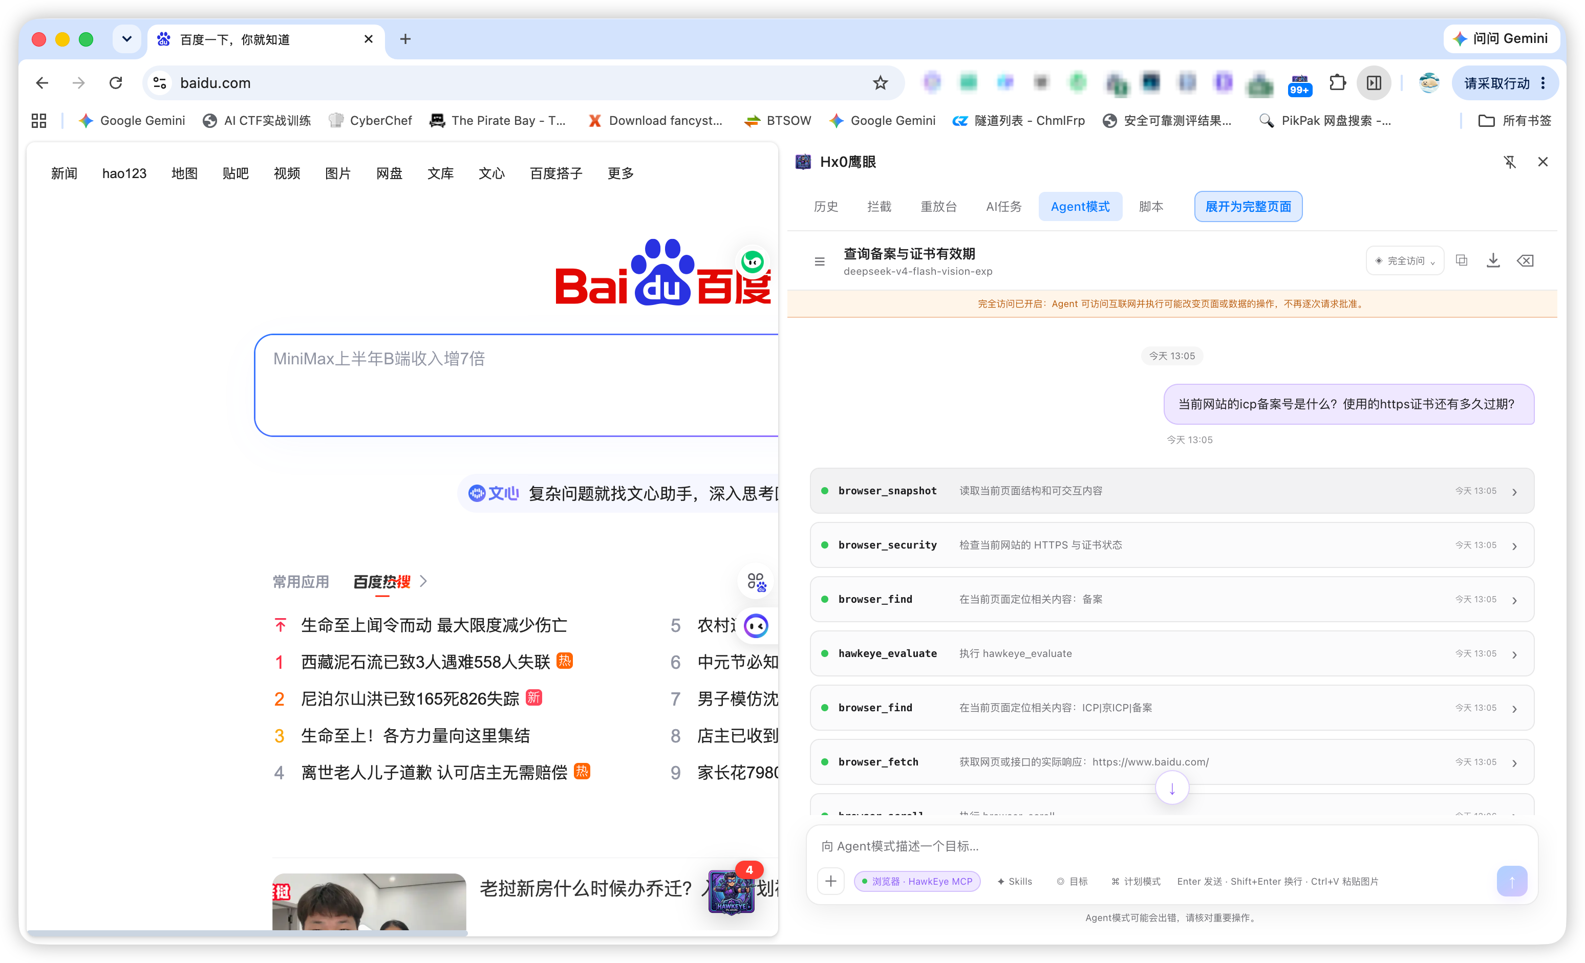Switch to 拦截 tab
The width and height of the screenshot is (1585, 963).
pyautogui.click(x=879, y=206)
